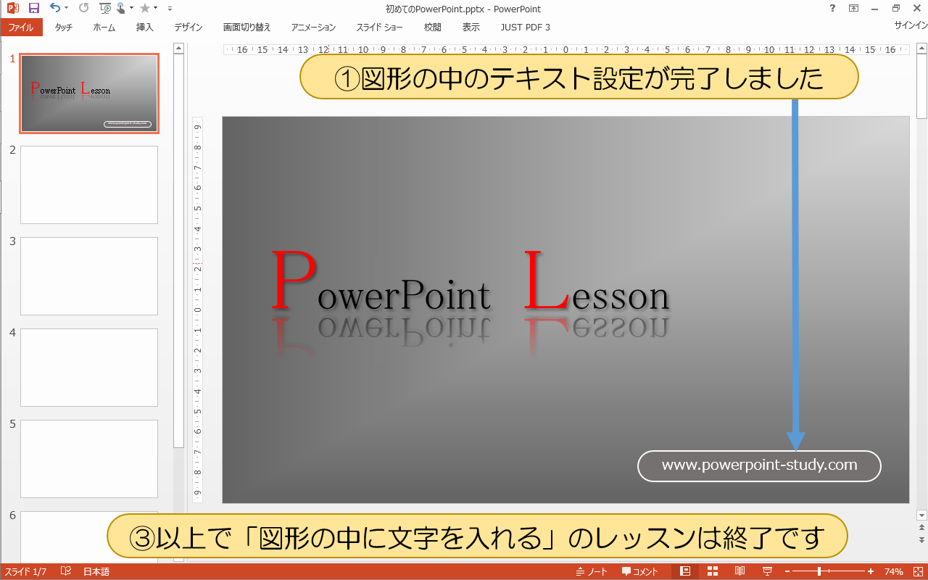The width and height of the screenshot is (928, 580).
Task: Click 日本語 language indicator in status bar
Action: [96, 572]
